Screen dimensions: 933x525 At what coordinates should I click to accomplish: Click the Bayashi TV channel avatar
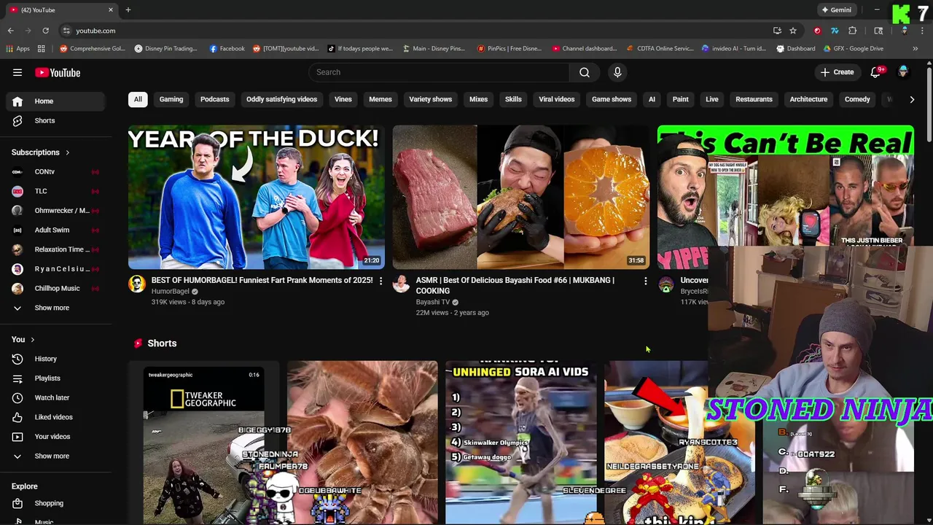(401, 284)
